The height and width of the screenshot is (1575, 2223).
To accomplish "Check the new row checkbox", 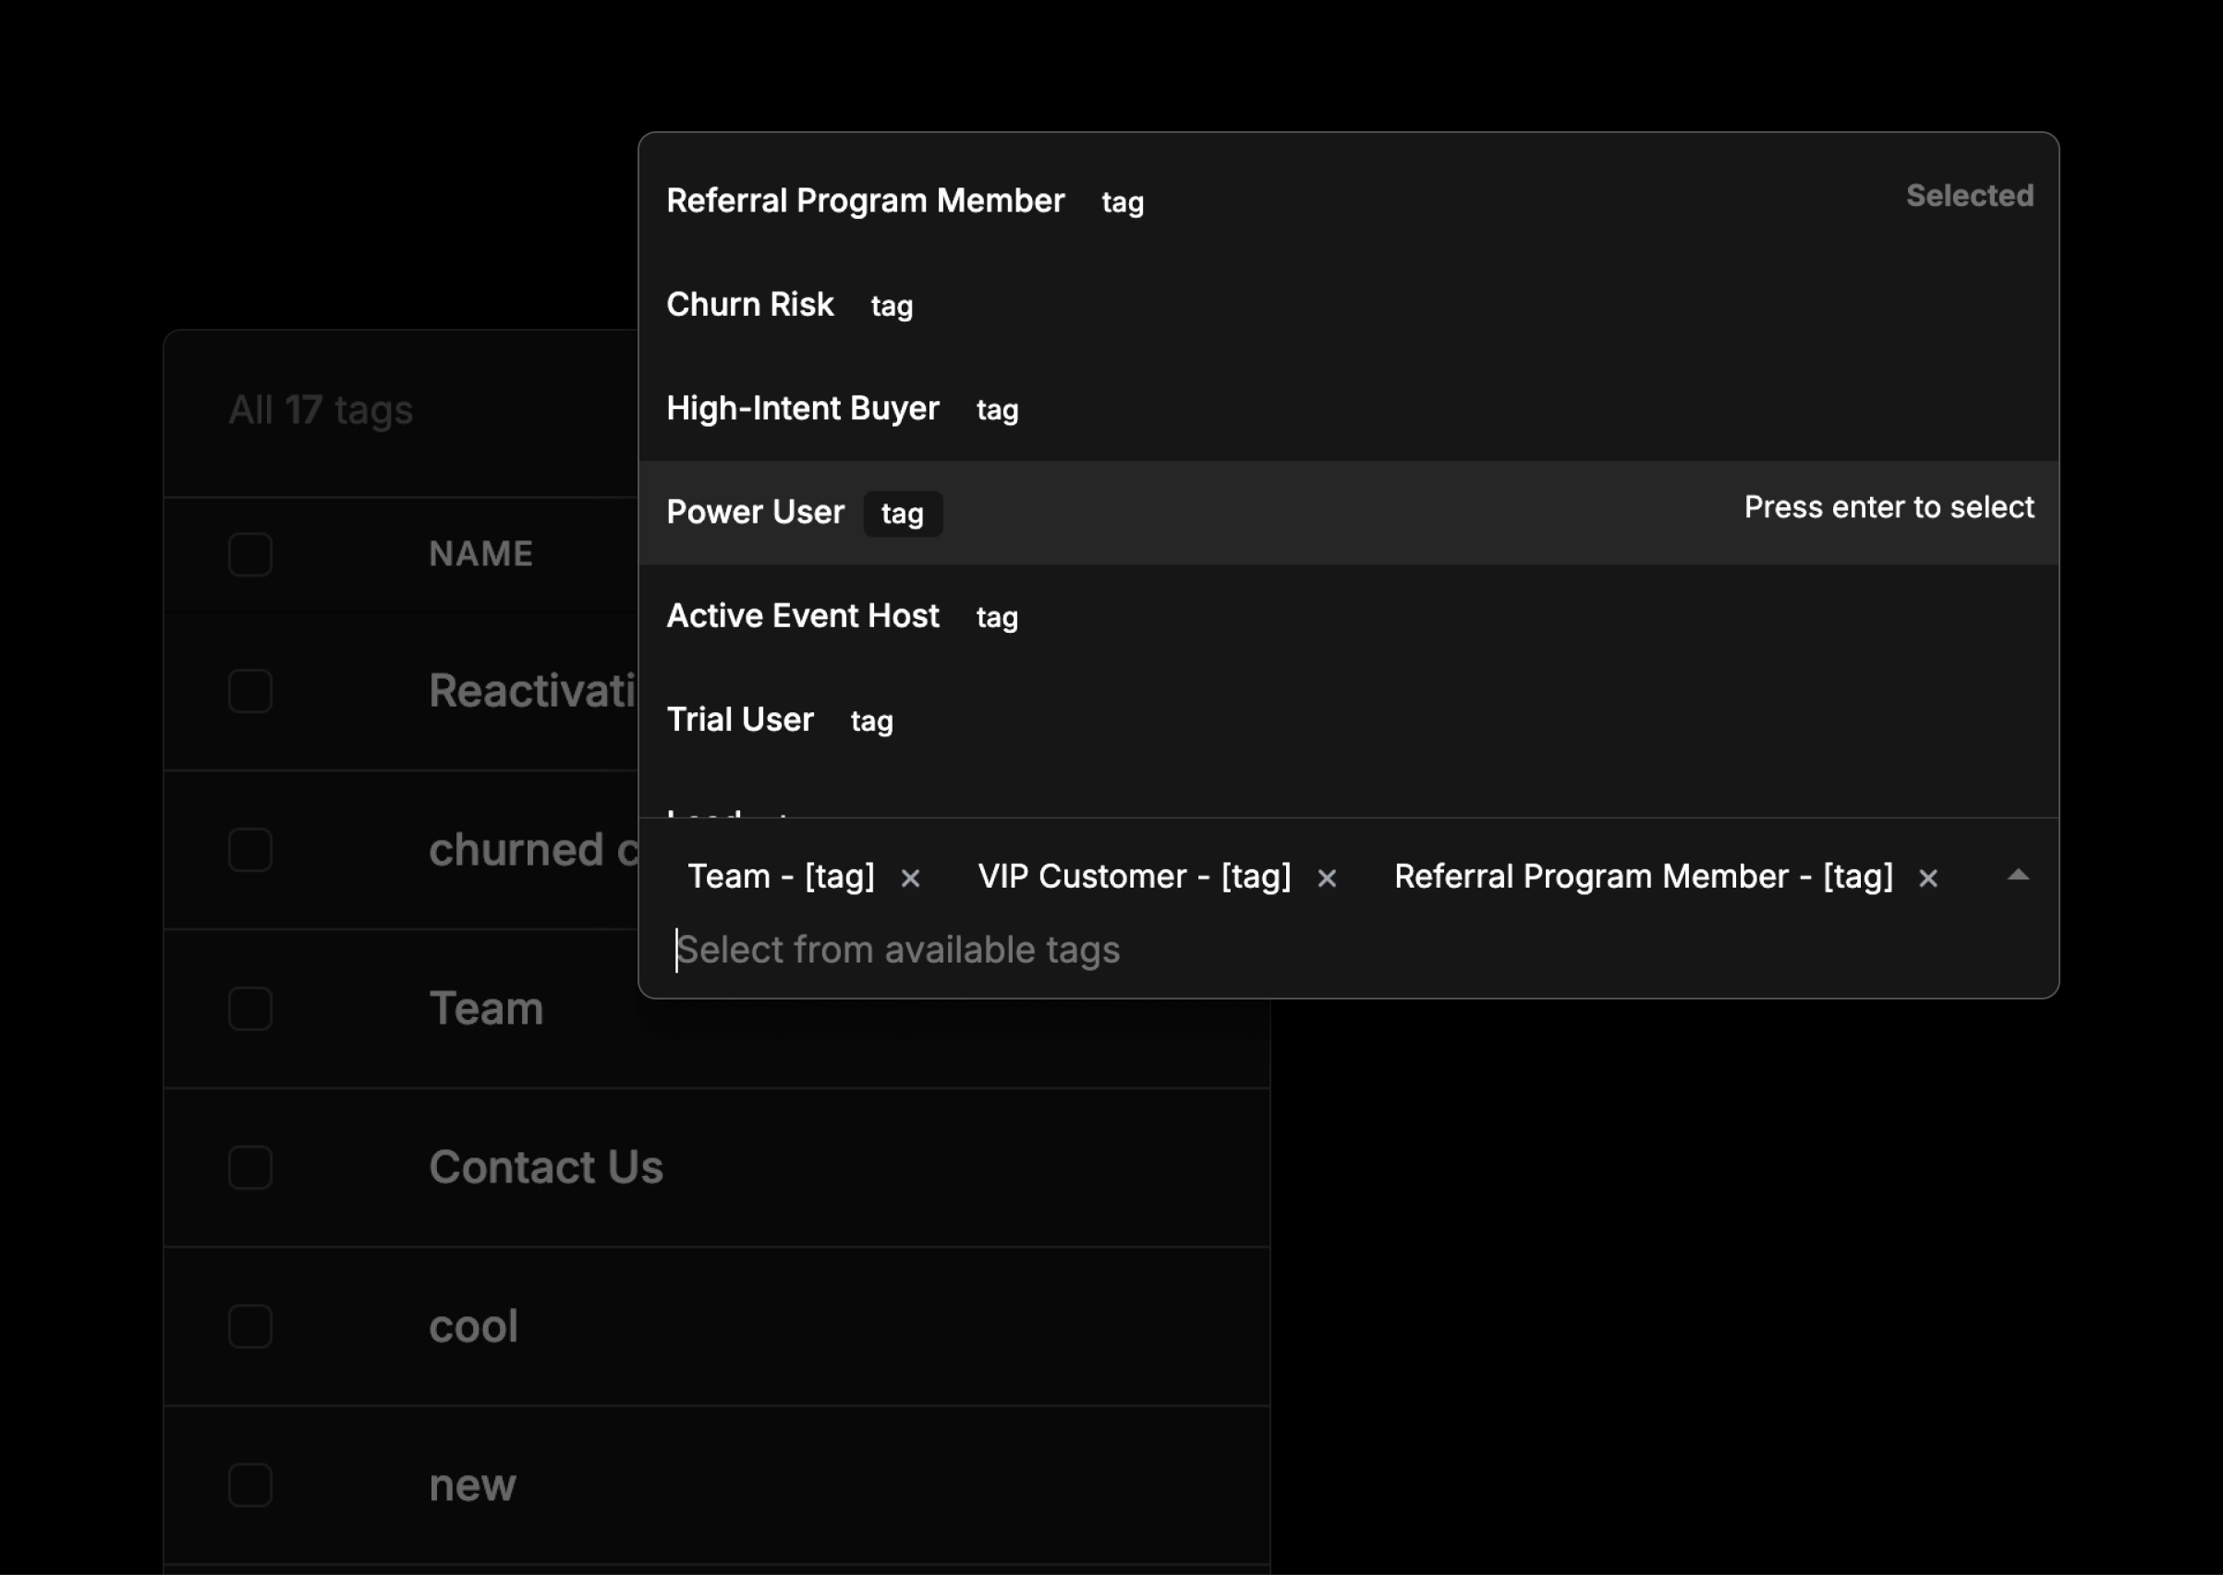I will coord(250,1485).
